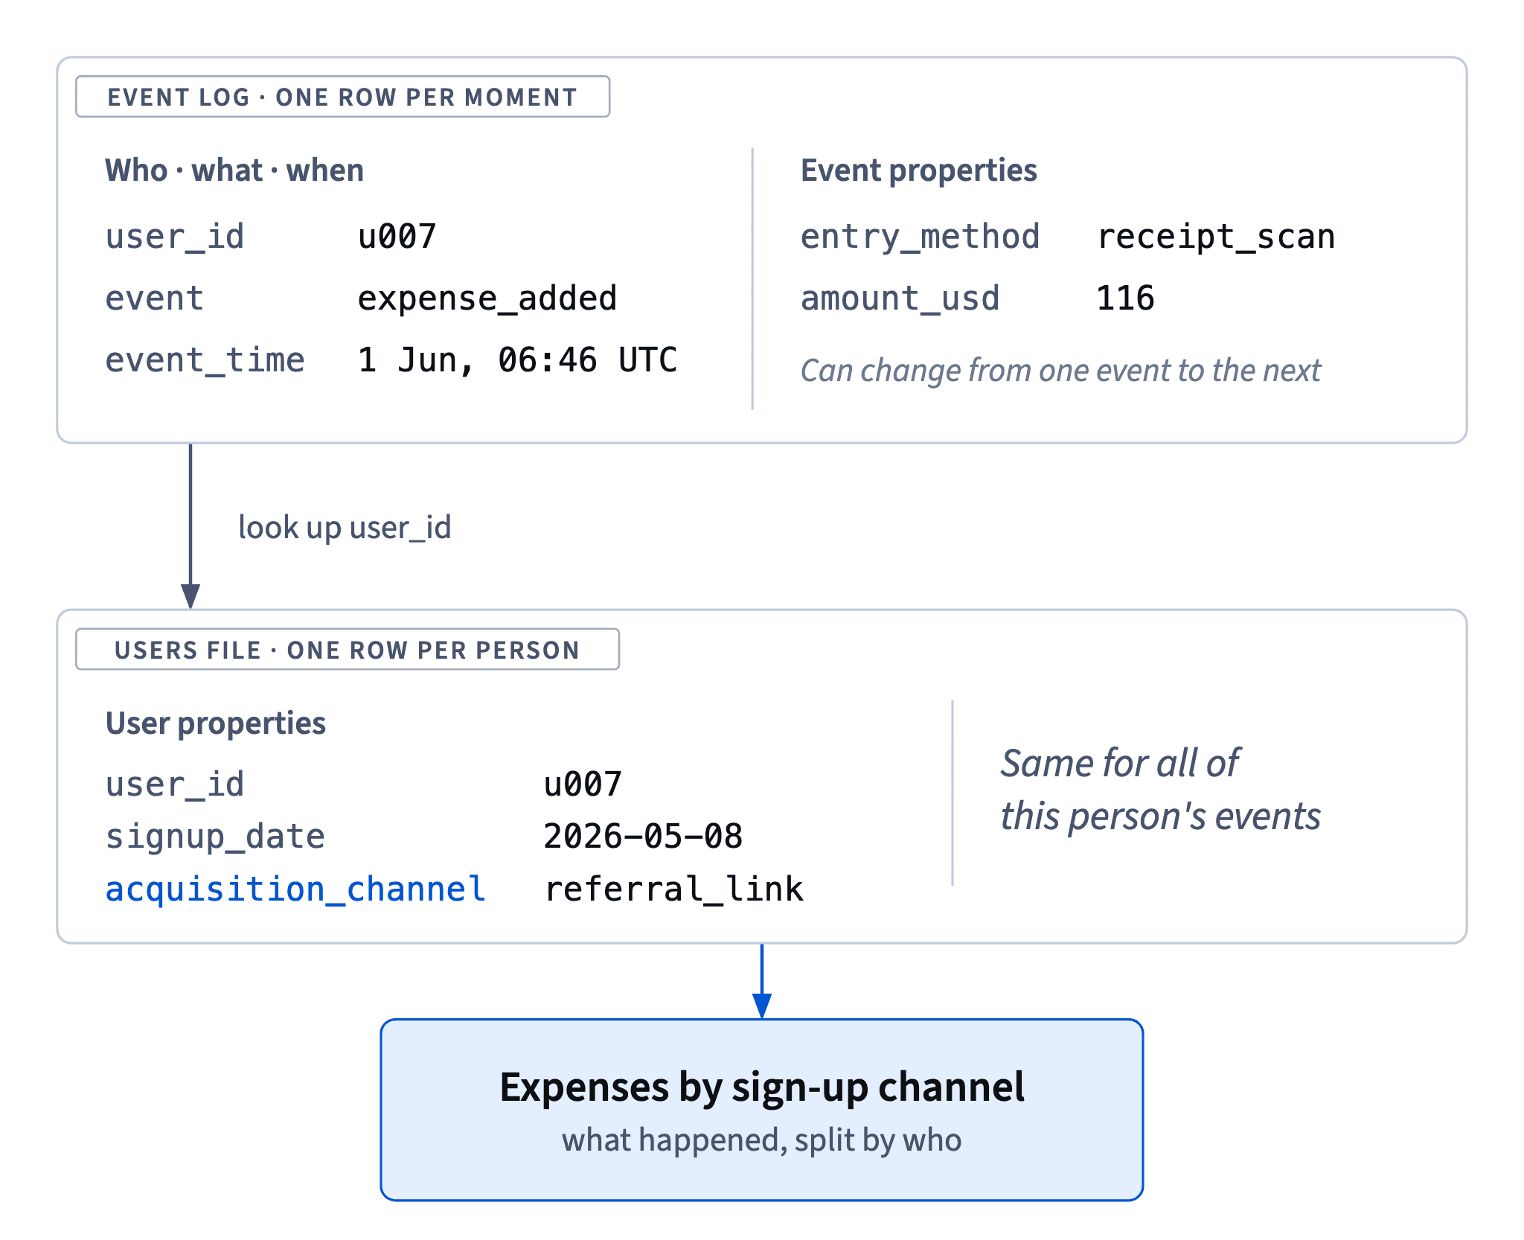Click the note 'Can change from one event to the next'
1524x1240 pixels.
tap(1060, 370)
